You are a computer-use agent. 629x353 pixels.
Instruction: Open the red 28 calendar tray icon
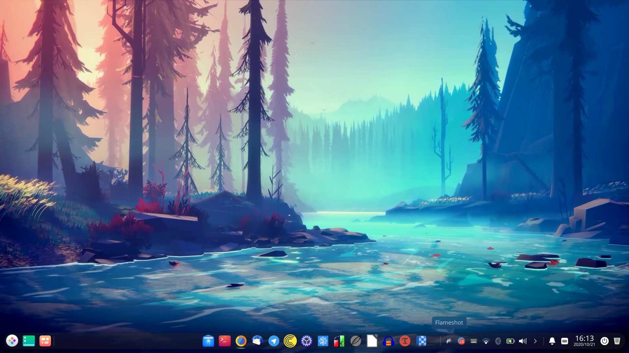461,341
